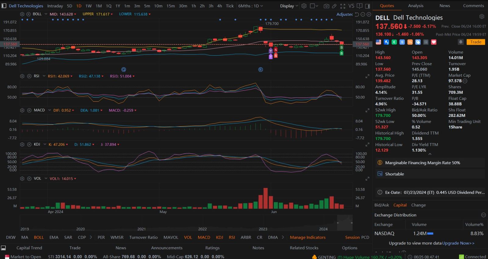This screenshot has height=259, width=488.
Task: Open the VS compare tool
Action: click(351, 6)
